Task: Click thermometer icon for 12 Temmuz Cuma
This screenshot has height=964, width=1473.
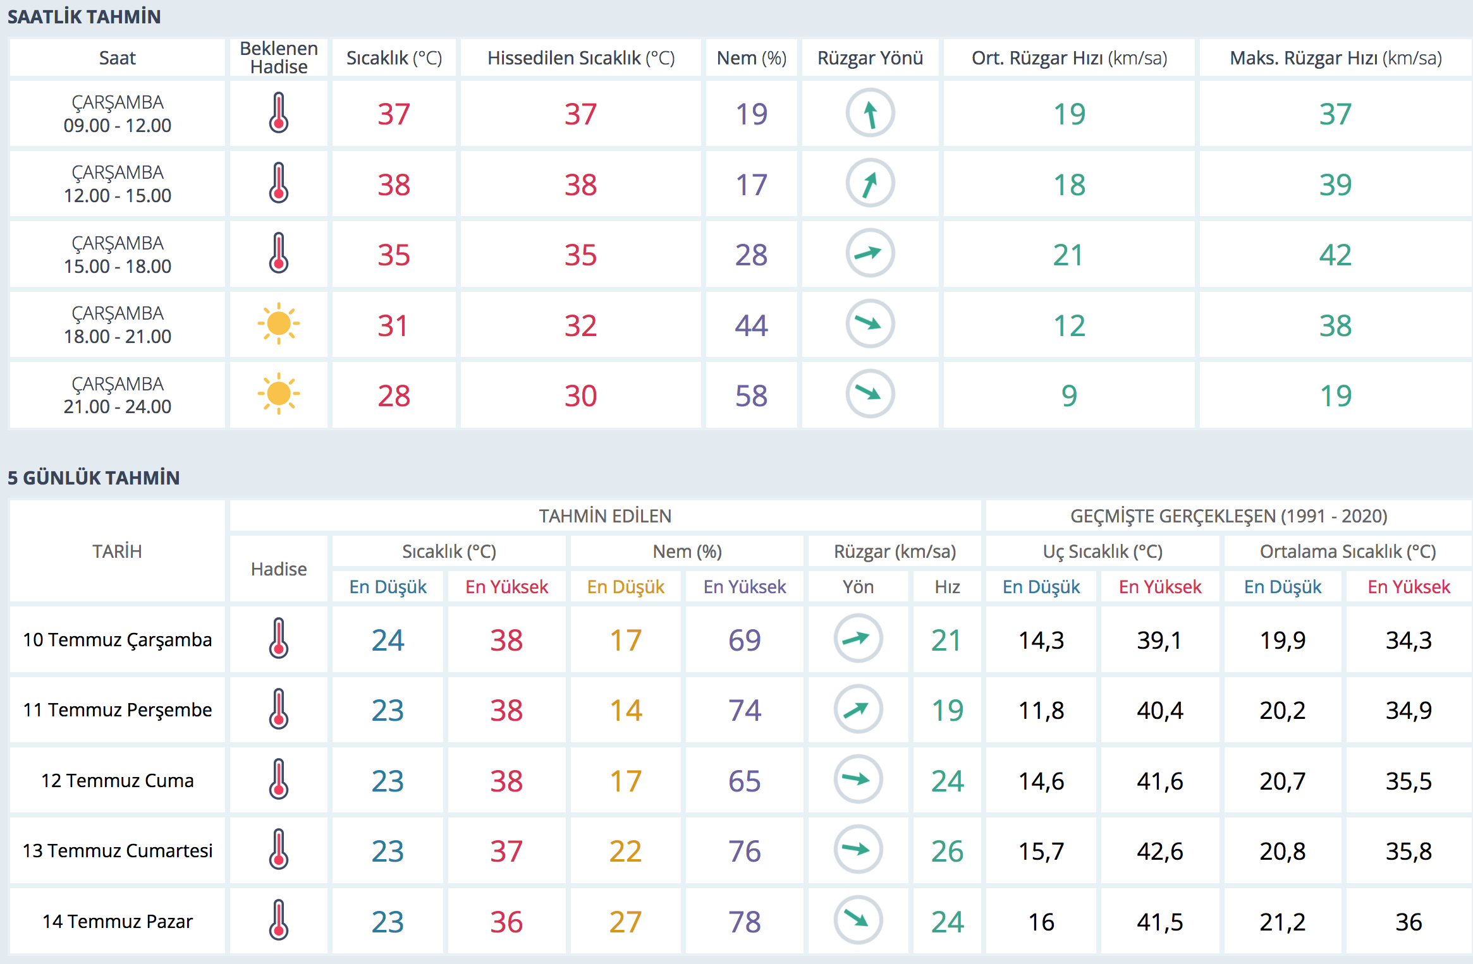Action: pos(278,780)
